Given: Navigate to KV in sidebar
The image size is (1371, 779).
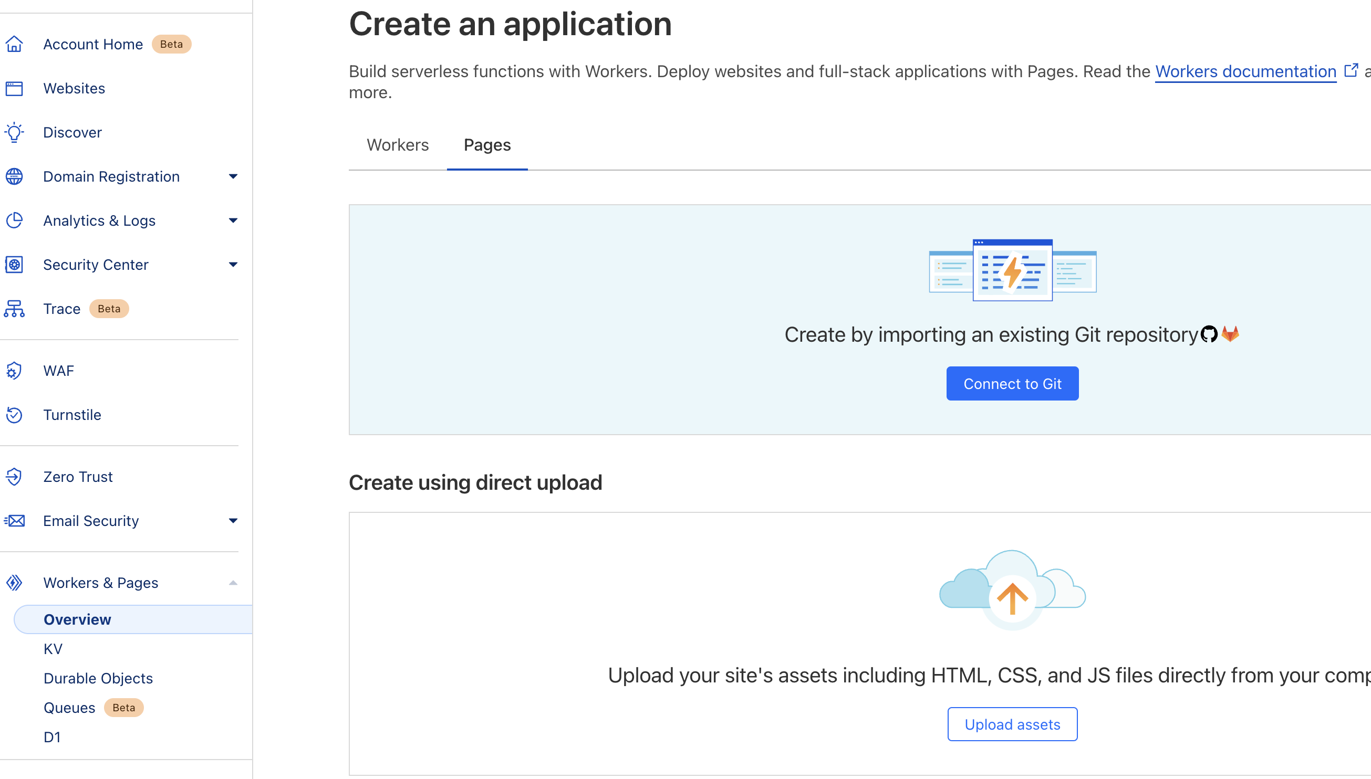Looking at the screenshot, I should click(x=53, y=648).
